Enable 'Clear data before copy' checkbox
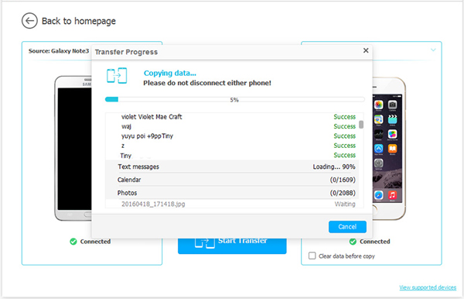This screenshot has height=299, width=464. click(x=312, y=256)
